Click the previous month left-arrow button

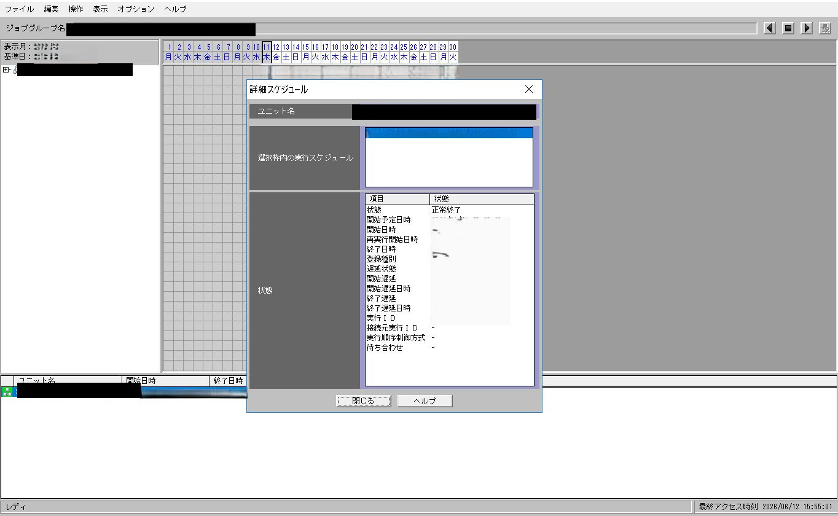coord(769,28)
